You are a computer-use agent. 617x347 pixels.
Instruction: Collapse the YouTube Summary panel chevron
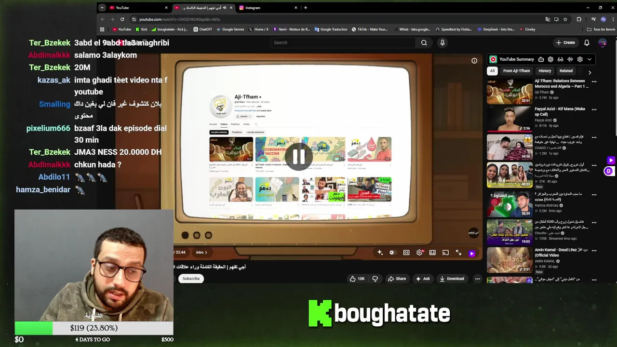click(x=589, y=59)
